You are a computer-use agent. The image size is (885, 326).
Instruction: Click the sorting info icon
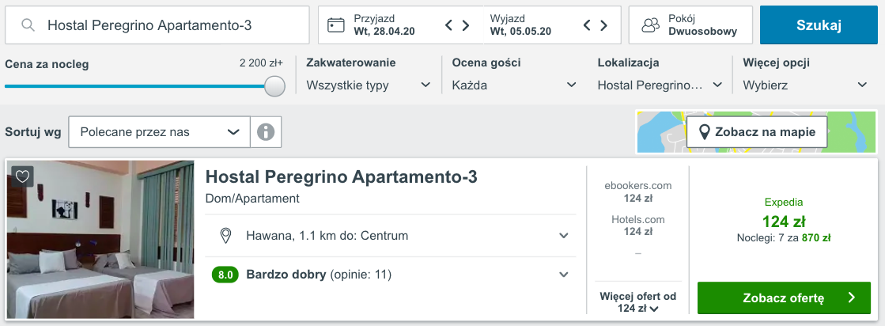[x=266, y=132]
